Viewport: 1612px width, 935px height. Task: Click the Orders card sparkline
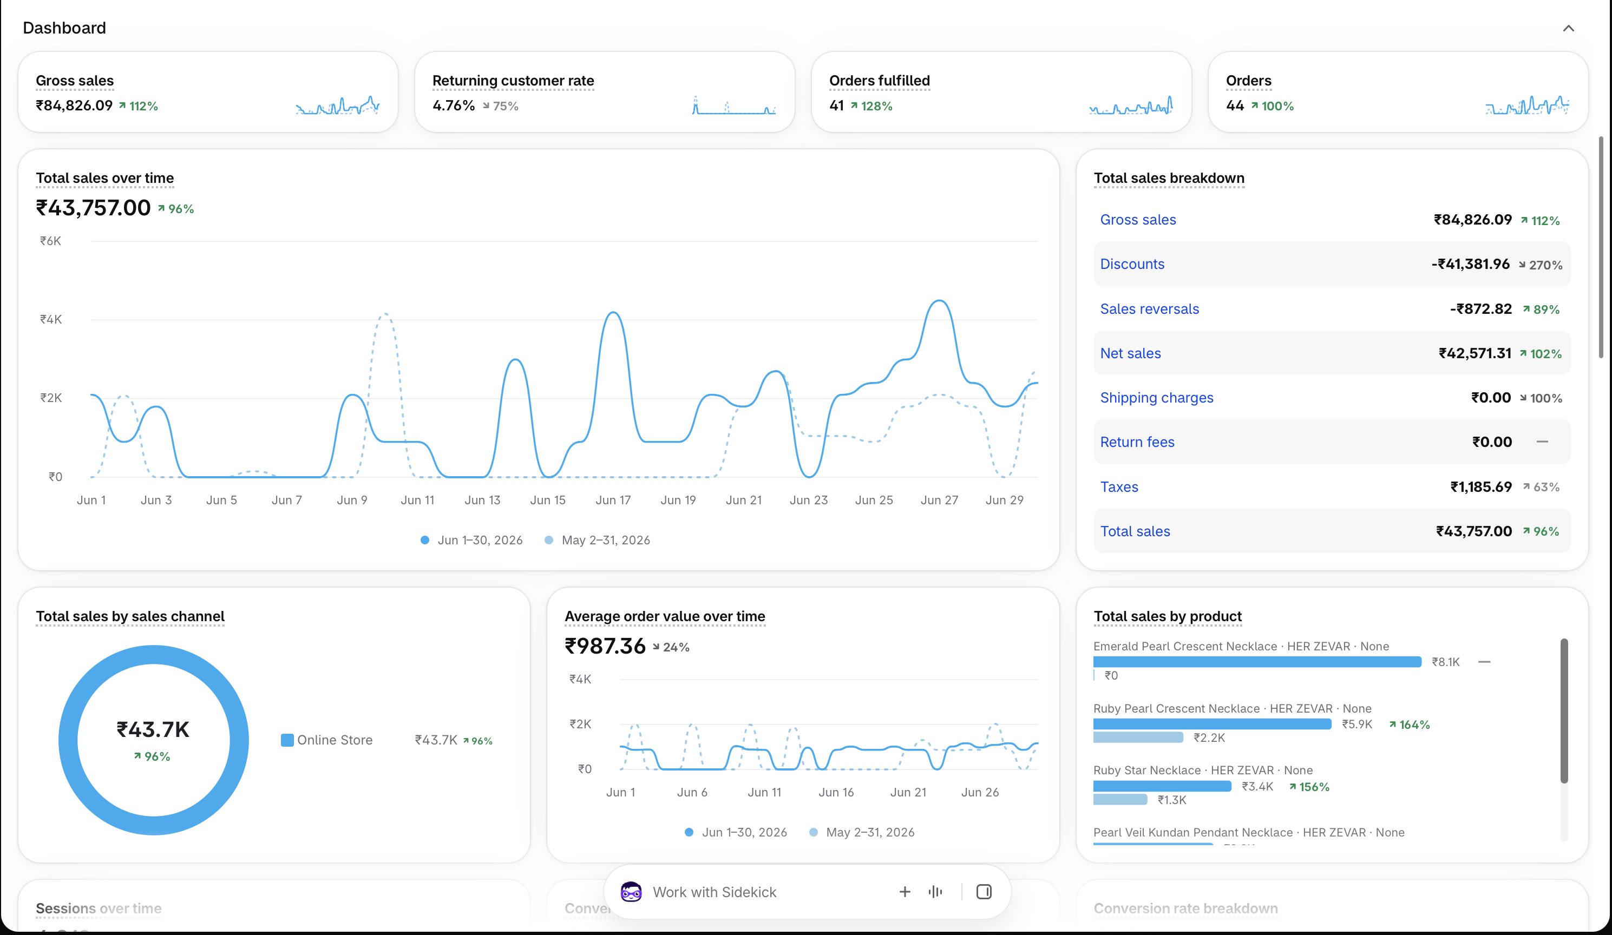(1528, 105)
